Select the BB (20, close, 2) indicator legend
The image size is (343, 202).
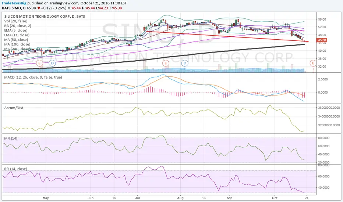tap(18, 26)
